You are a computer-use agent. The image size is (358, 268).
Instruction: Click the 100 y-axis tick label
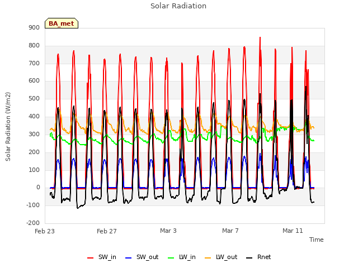coord(34,170)
